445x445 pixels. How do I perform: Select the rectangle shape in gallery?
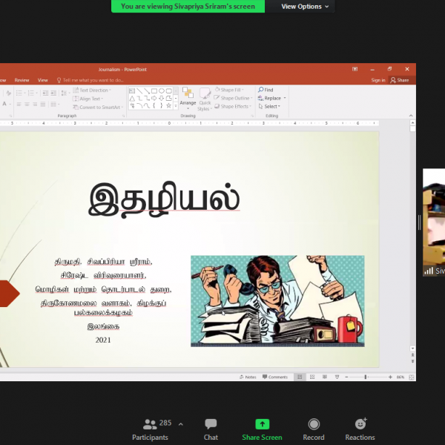(x=154, y=90)
